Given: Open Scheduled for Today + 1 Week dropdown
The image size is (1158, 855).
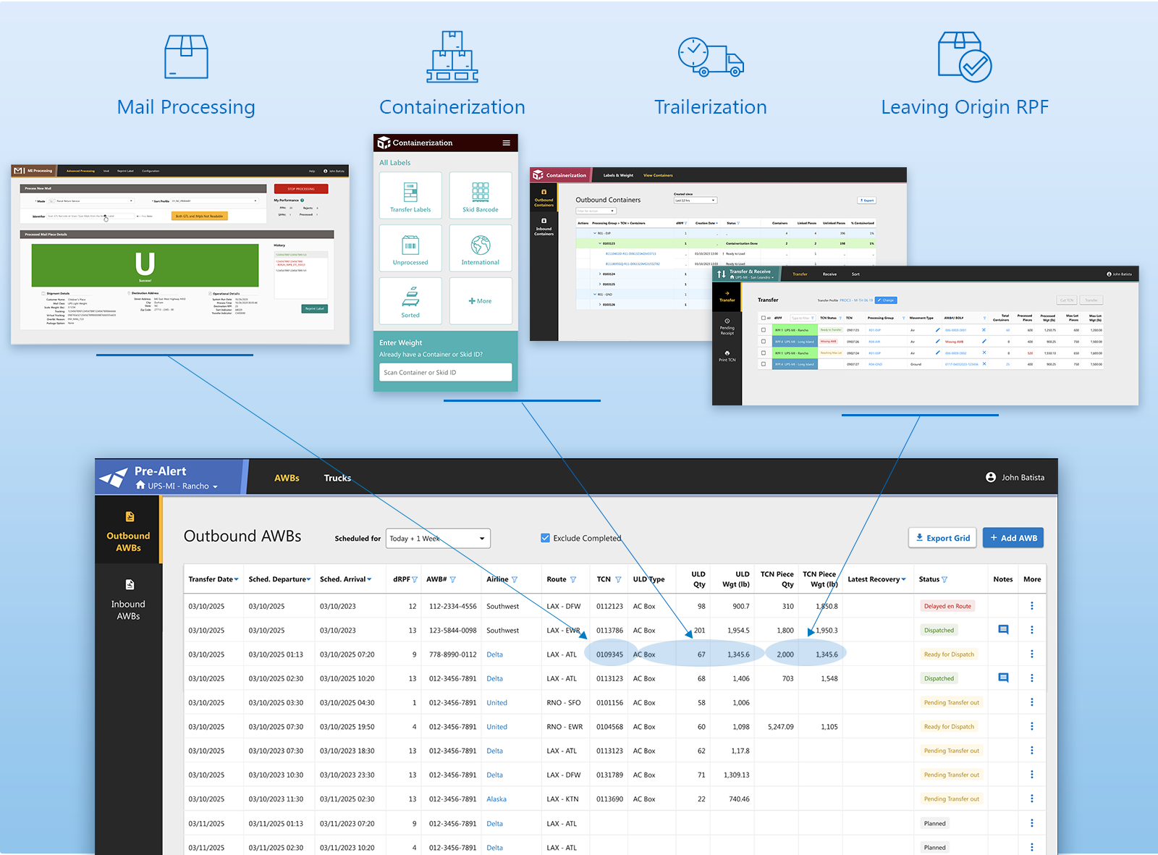Looking at the screenshot, I should point(438,539).
